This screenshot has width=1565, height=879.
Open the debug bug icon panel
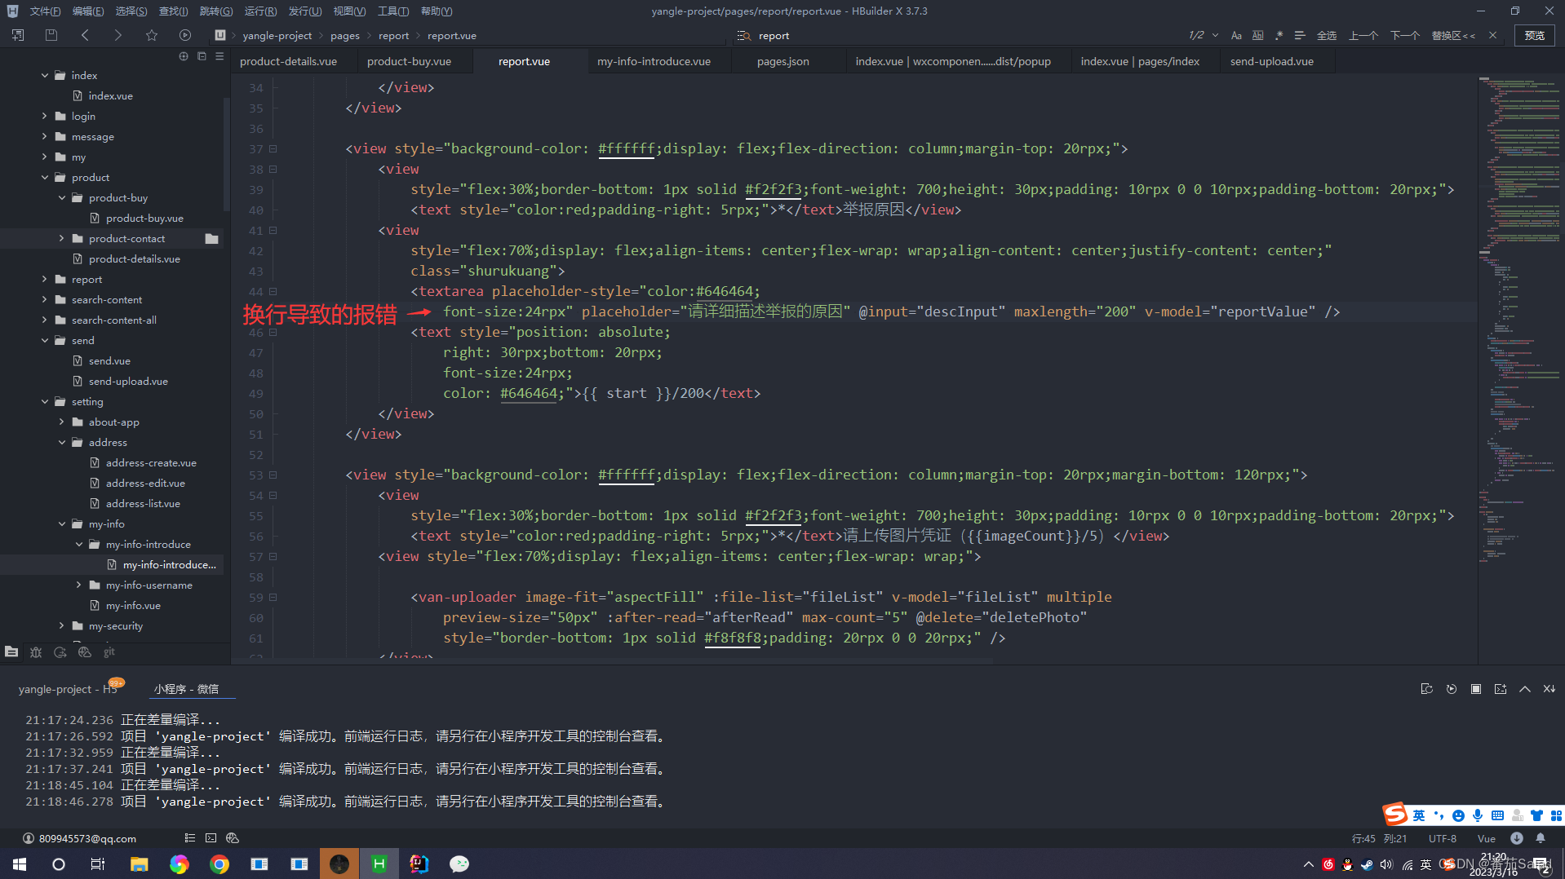click(36, 652)
